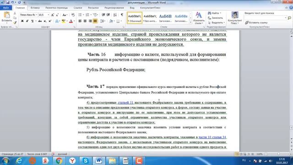The height and width of the screenshot is (165, 293).
Task: Open the Найти (Find) dropdown
Action: click(221, 13)
